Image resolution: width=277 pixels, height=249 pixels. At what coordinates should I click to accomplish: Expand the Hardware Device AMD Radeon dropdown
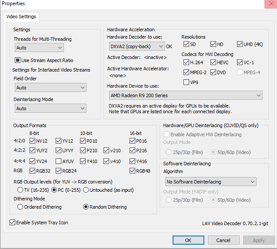click(x=186, y=95)
